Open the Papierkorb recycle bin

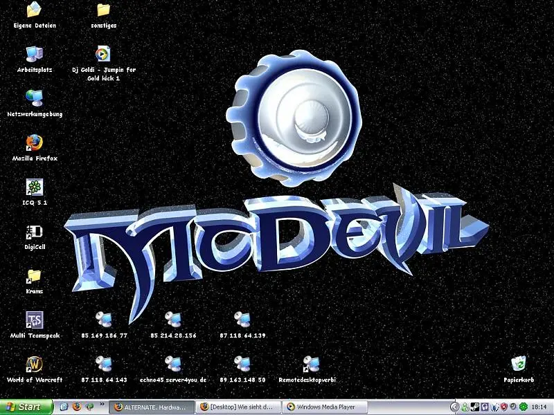click(518, 365)
